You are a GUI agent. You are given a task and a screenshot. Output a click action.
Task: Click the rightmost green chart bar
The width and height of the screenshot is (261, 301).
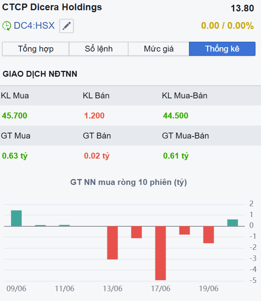[233, 223]
